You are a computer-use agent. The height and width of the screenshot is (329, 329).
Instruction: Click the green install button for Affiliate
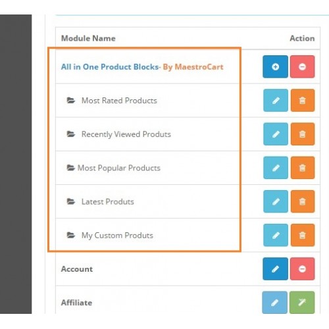coord(302,303)
